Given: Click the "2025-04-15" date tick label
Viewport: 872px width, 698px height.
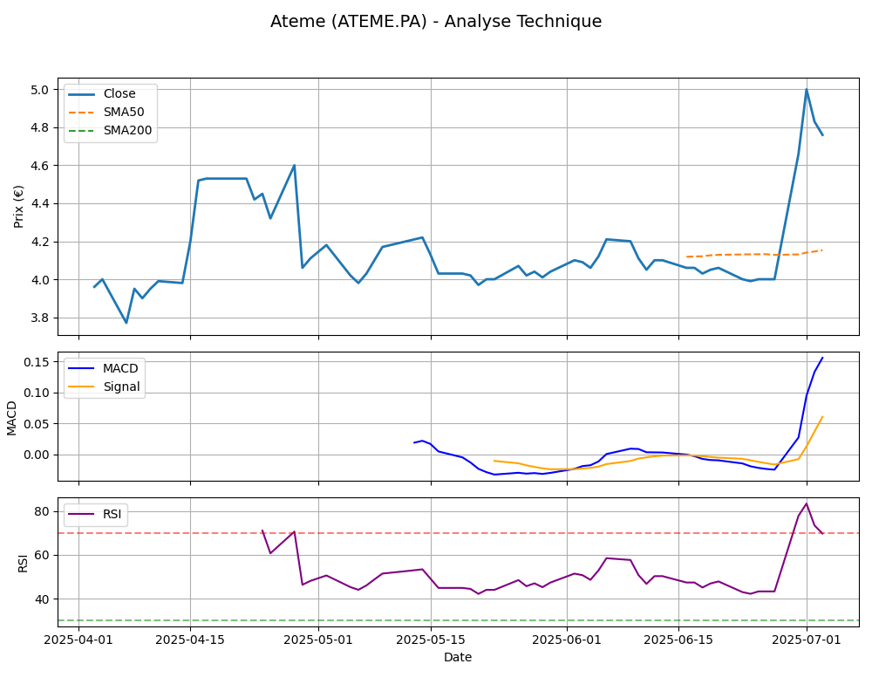Looking at the screenshot, I should click(x=190, y=640).
